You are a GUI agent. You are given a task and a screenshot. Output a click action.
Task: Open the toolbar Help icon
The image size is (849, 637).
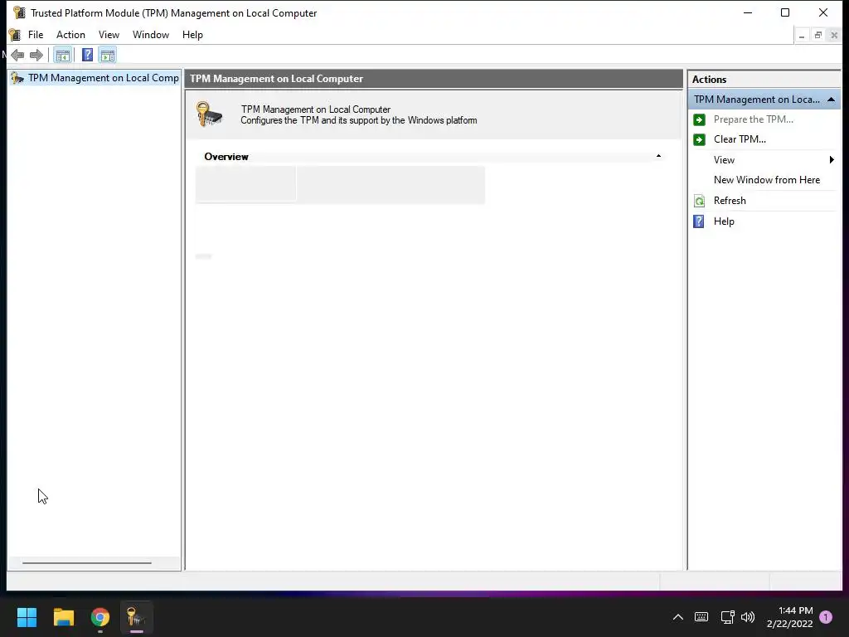point(87,56)
